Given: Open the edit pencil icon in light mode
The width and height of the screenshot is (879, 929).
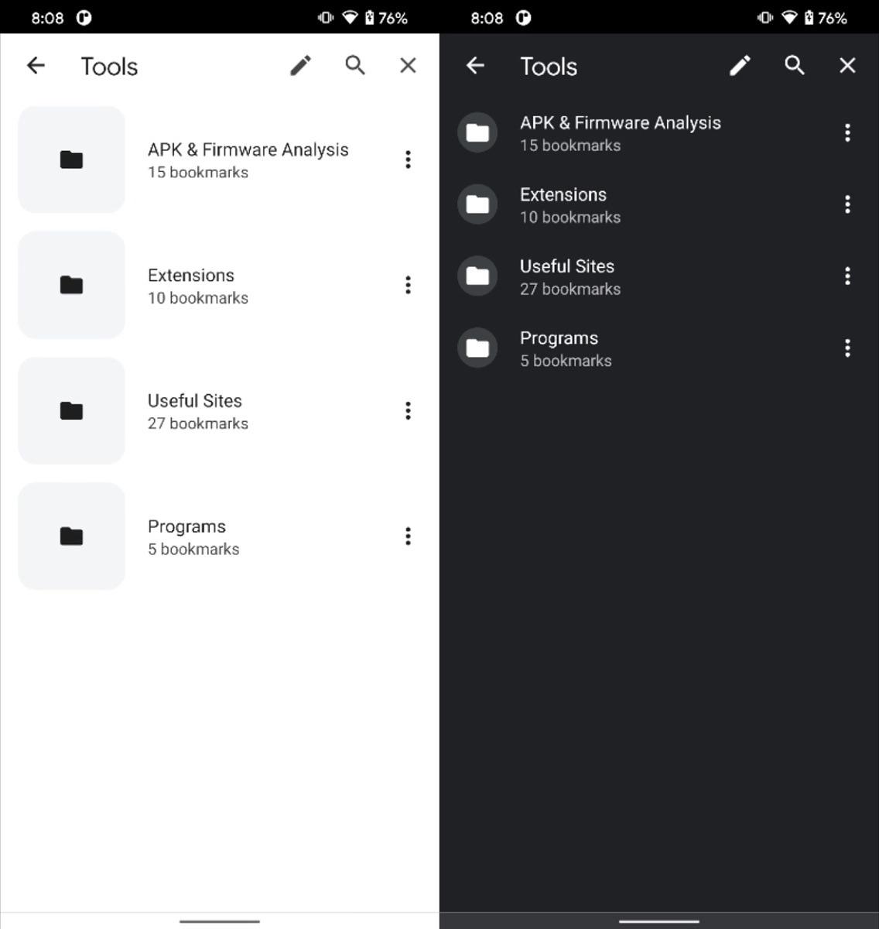Looking at the screenshot, I should (x=300, y=65).
